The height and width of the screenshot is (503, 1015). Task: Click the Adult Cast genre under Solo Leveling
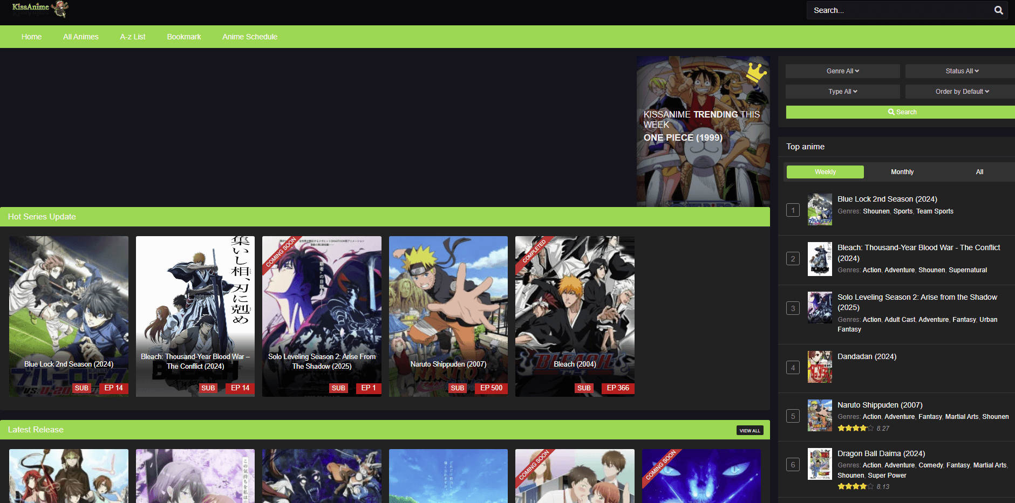point(900,320)
